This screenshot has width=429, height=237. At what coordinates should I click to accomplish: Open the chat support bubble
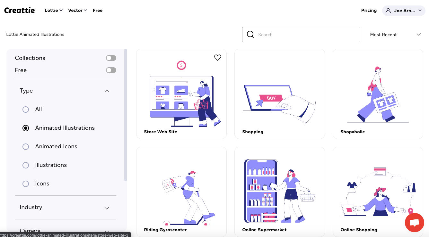(414, 223)
